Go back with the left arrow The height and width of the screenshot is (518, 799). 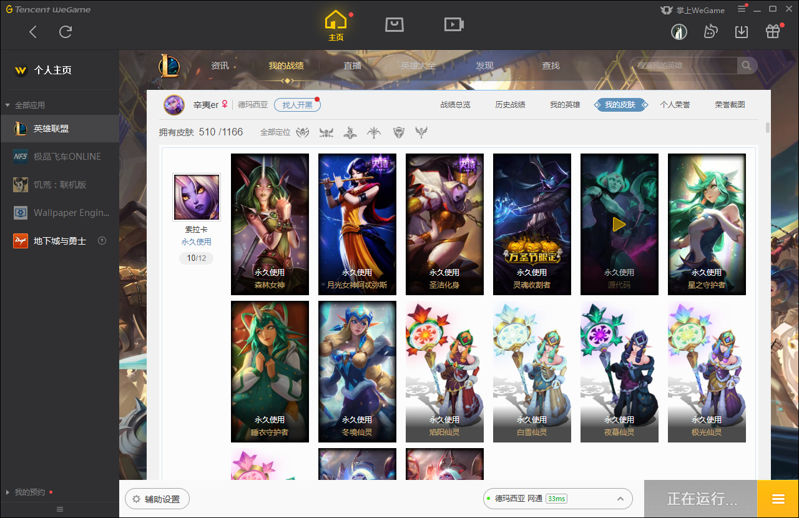[33, 32]
